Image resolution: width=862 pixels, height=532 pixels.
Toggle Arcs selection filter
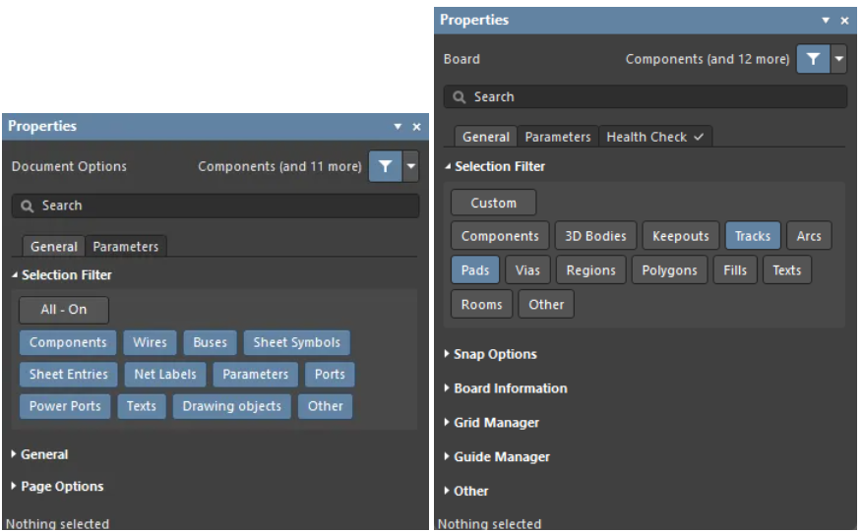[809, 236]
